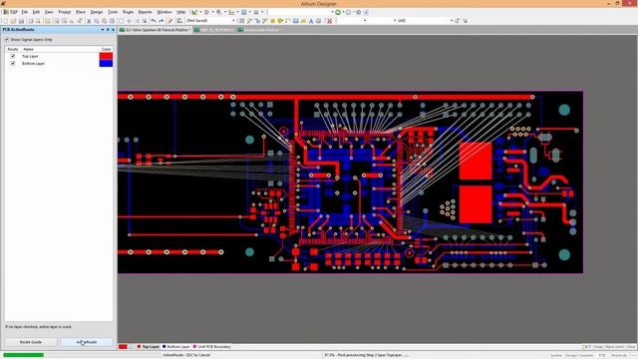Viewport: 638px width, 359px height.
Task: Click the red X Clear Filter icon
Action: pyautogui.click(x=330, y=21)
